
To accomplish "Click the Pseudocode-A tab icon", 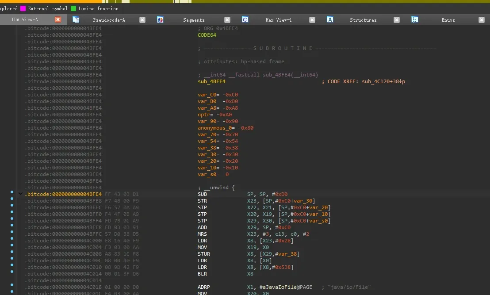I will (x=76, y=20).
